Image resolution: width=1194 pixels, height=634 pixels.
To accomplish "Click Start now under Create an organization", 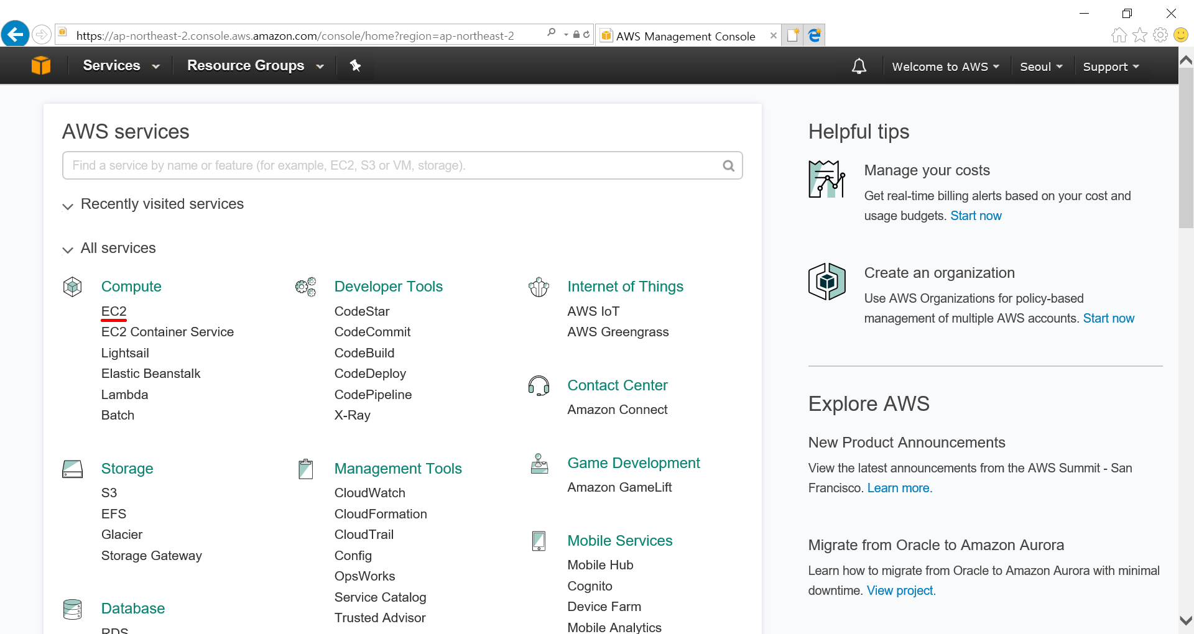I will click(x=1108, y=318).
